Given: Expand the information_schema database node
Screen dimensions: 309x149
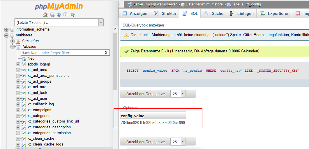Looking at the screenshot, I should (6, 29).
